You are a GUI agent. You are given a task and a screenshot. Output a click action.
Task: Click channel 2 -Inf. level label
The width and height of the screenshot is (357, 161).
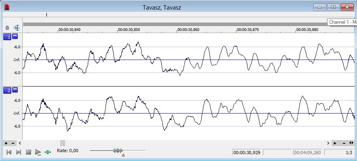click(17, 114)
